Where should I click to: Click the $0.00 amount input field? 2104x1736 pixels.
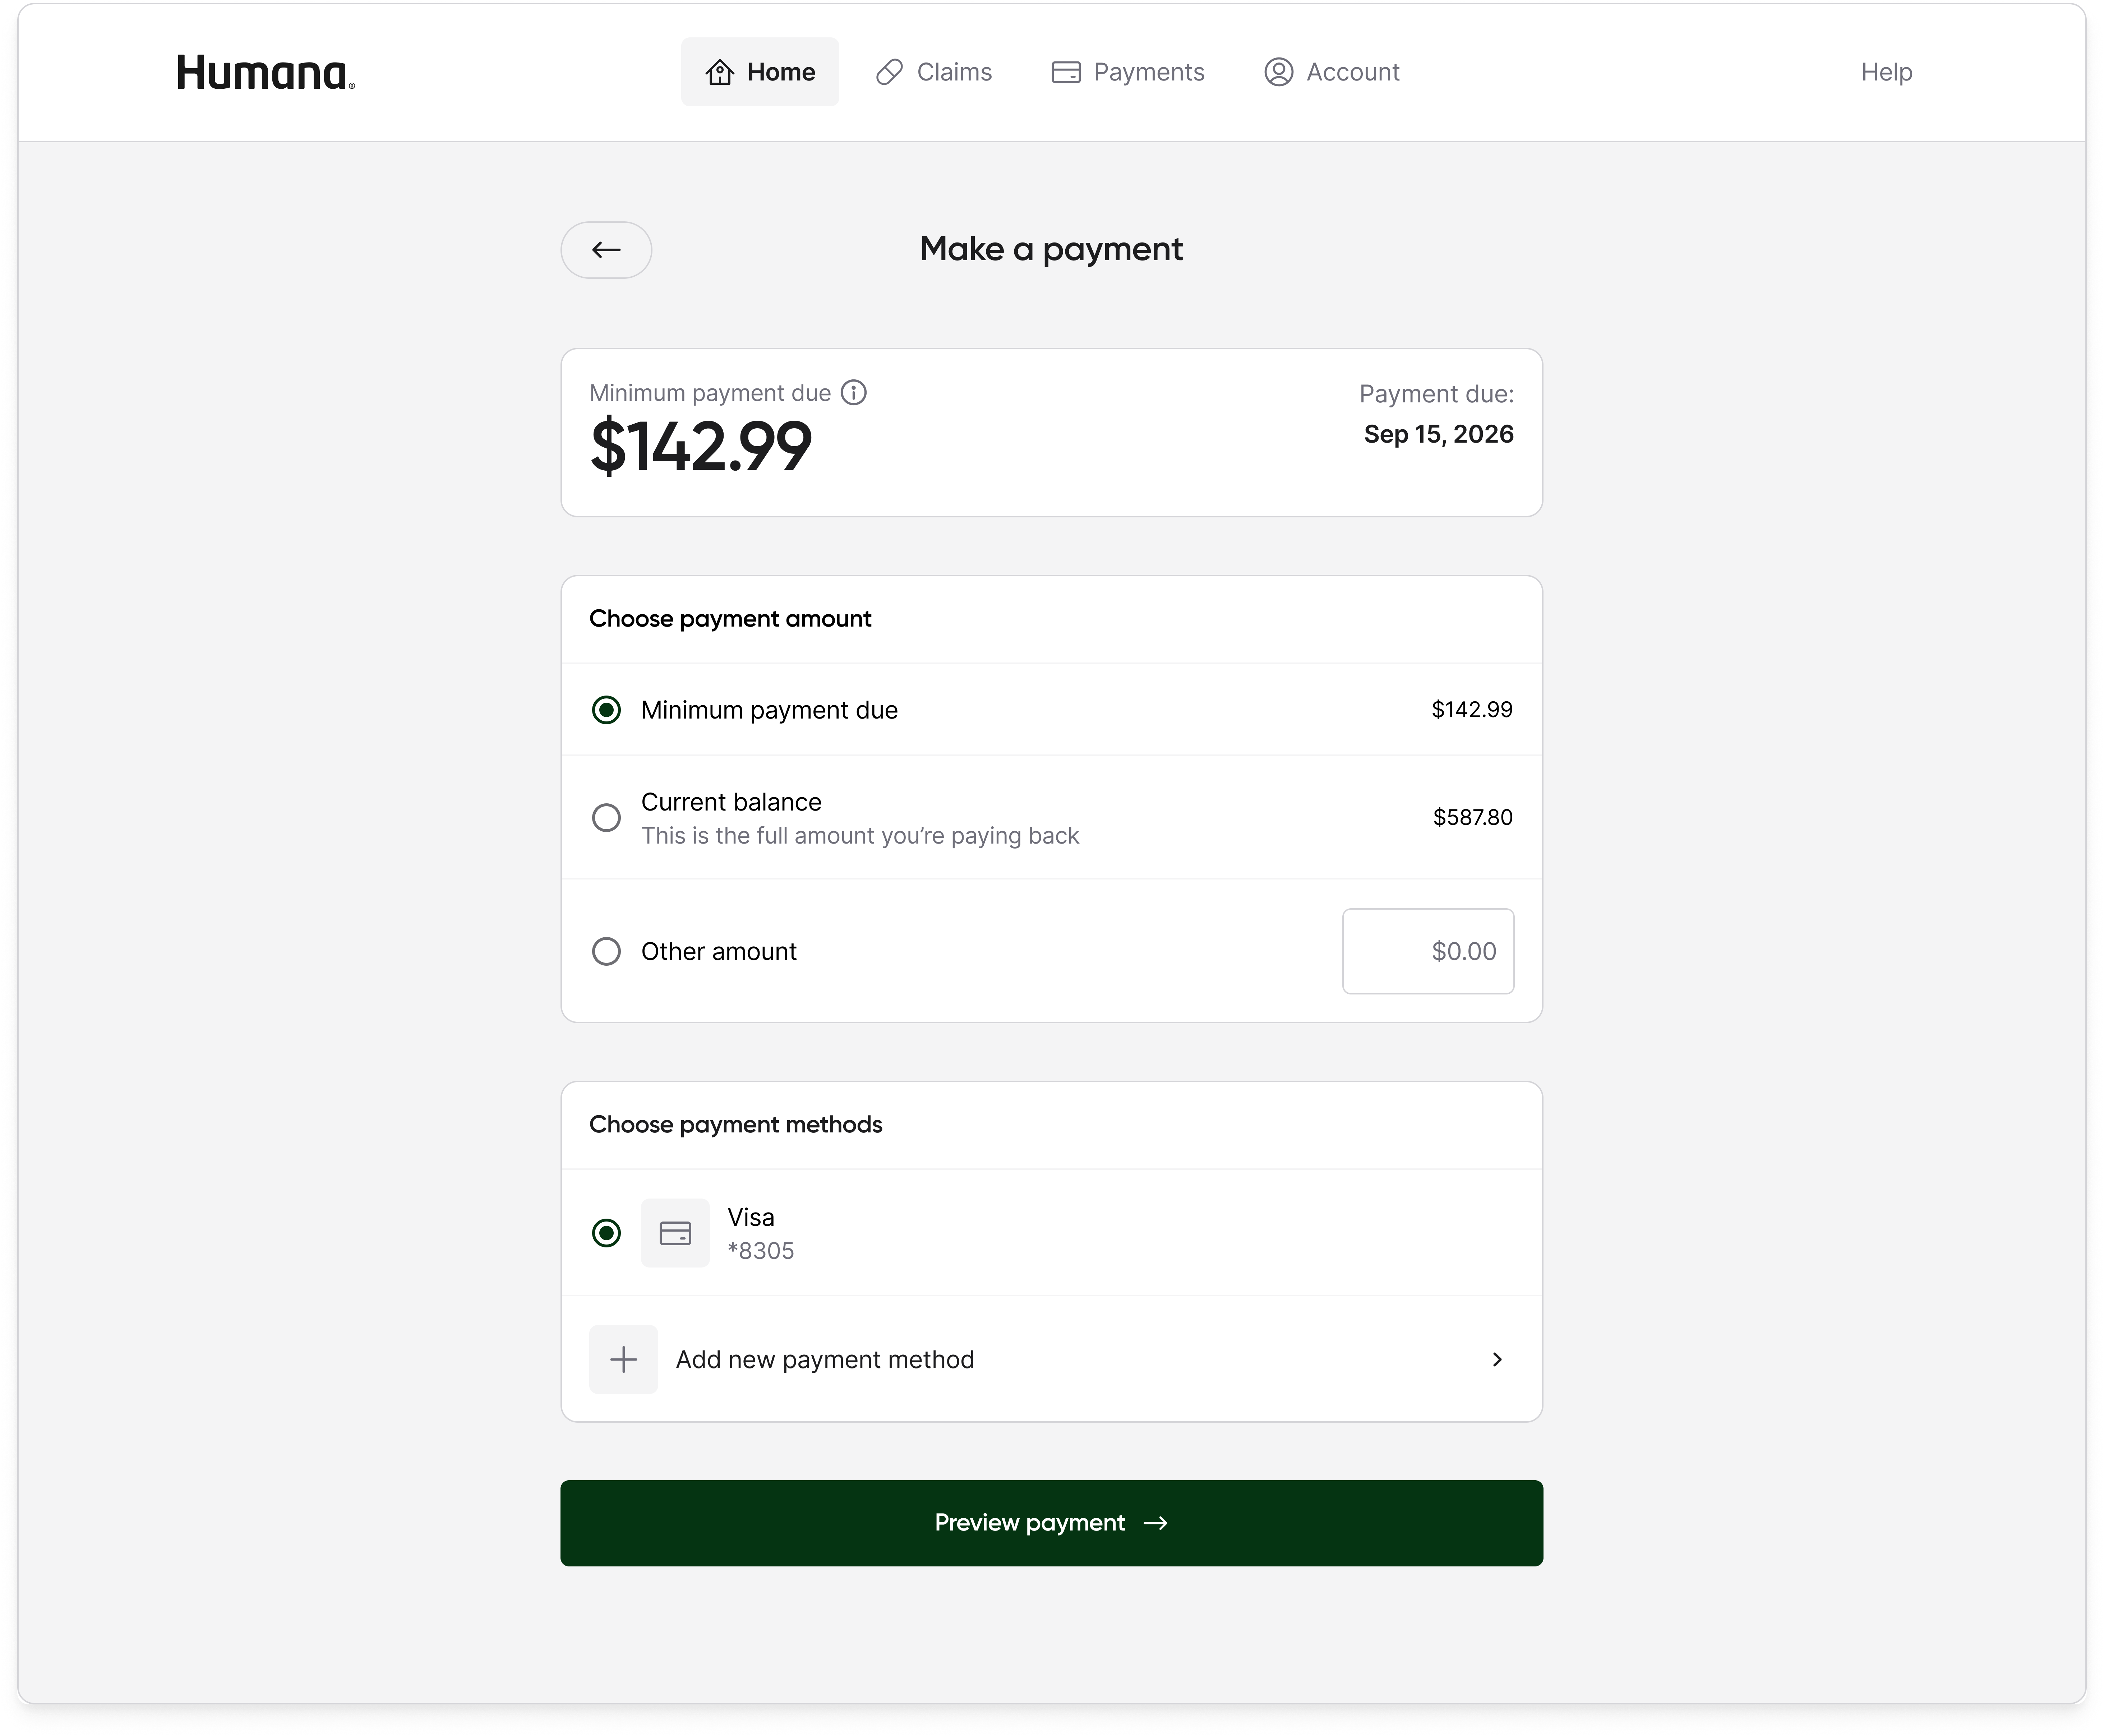point(1428,951)
